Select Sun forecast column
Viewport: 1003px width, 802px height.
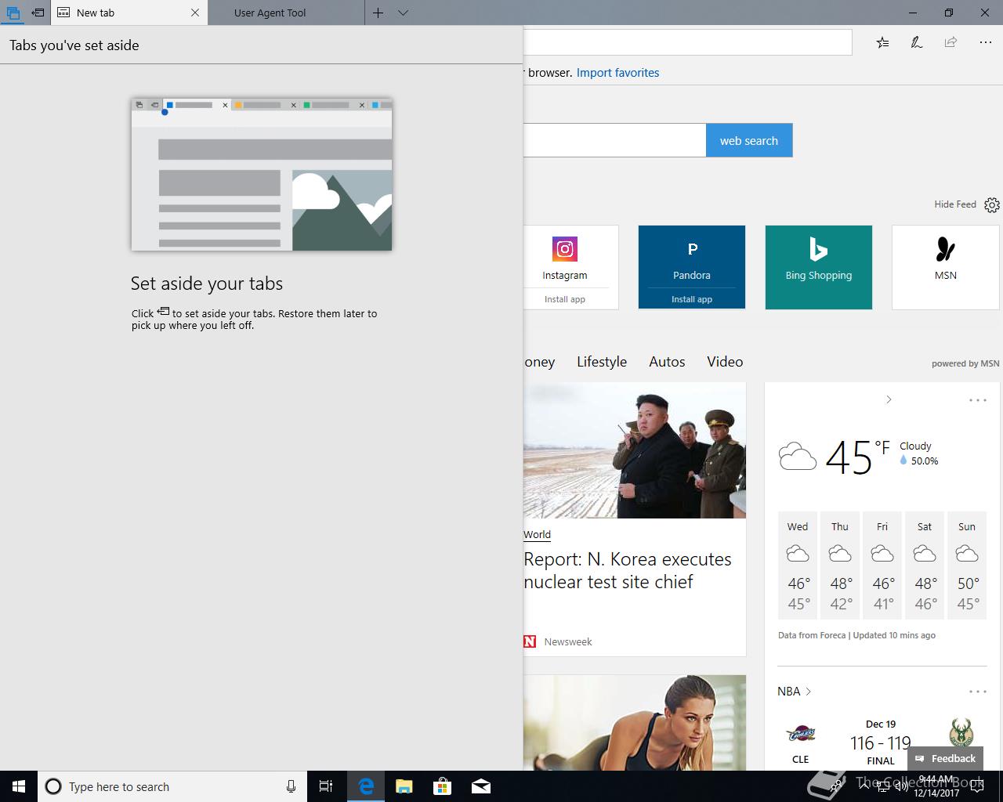point(967,565)
